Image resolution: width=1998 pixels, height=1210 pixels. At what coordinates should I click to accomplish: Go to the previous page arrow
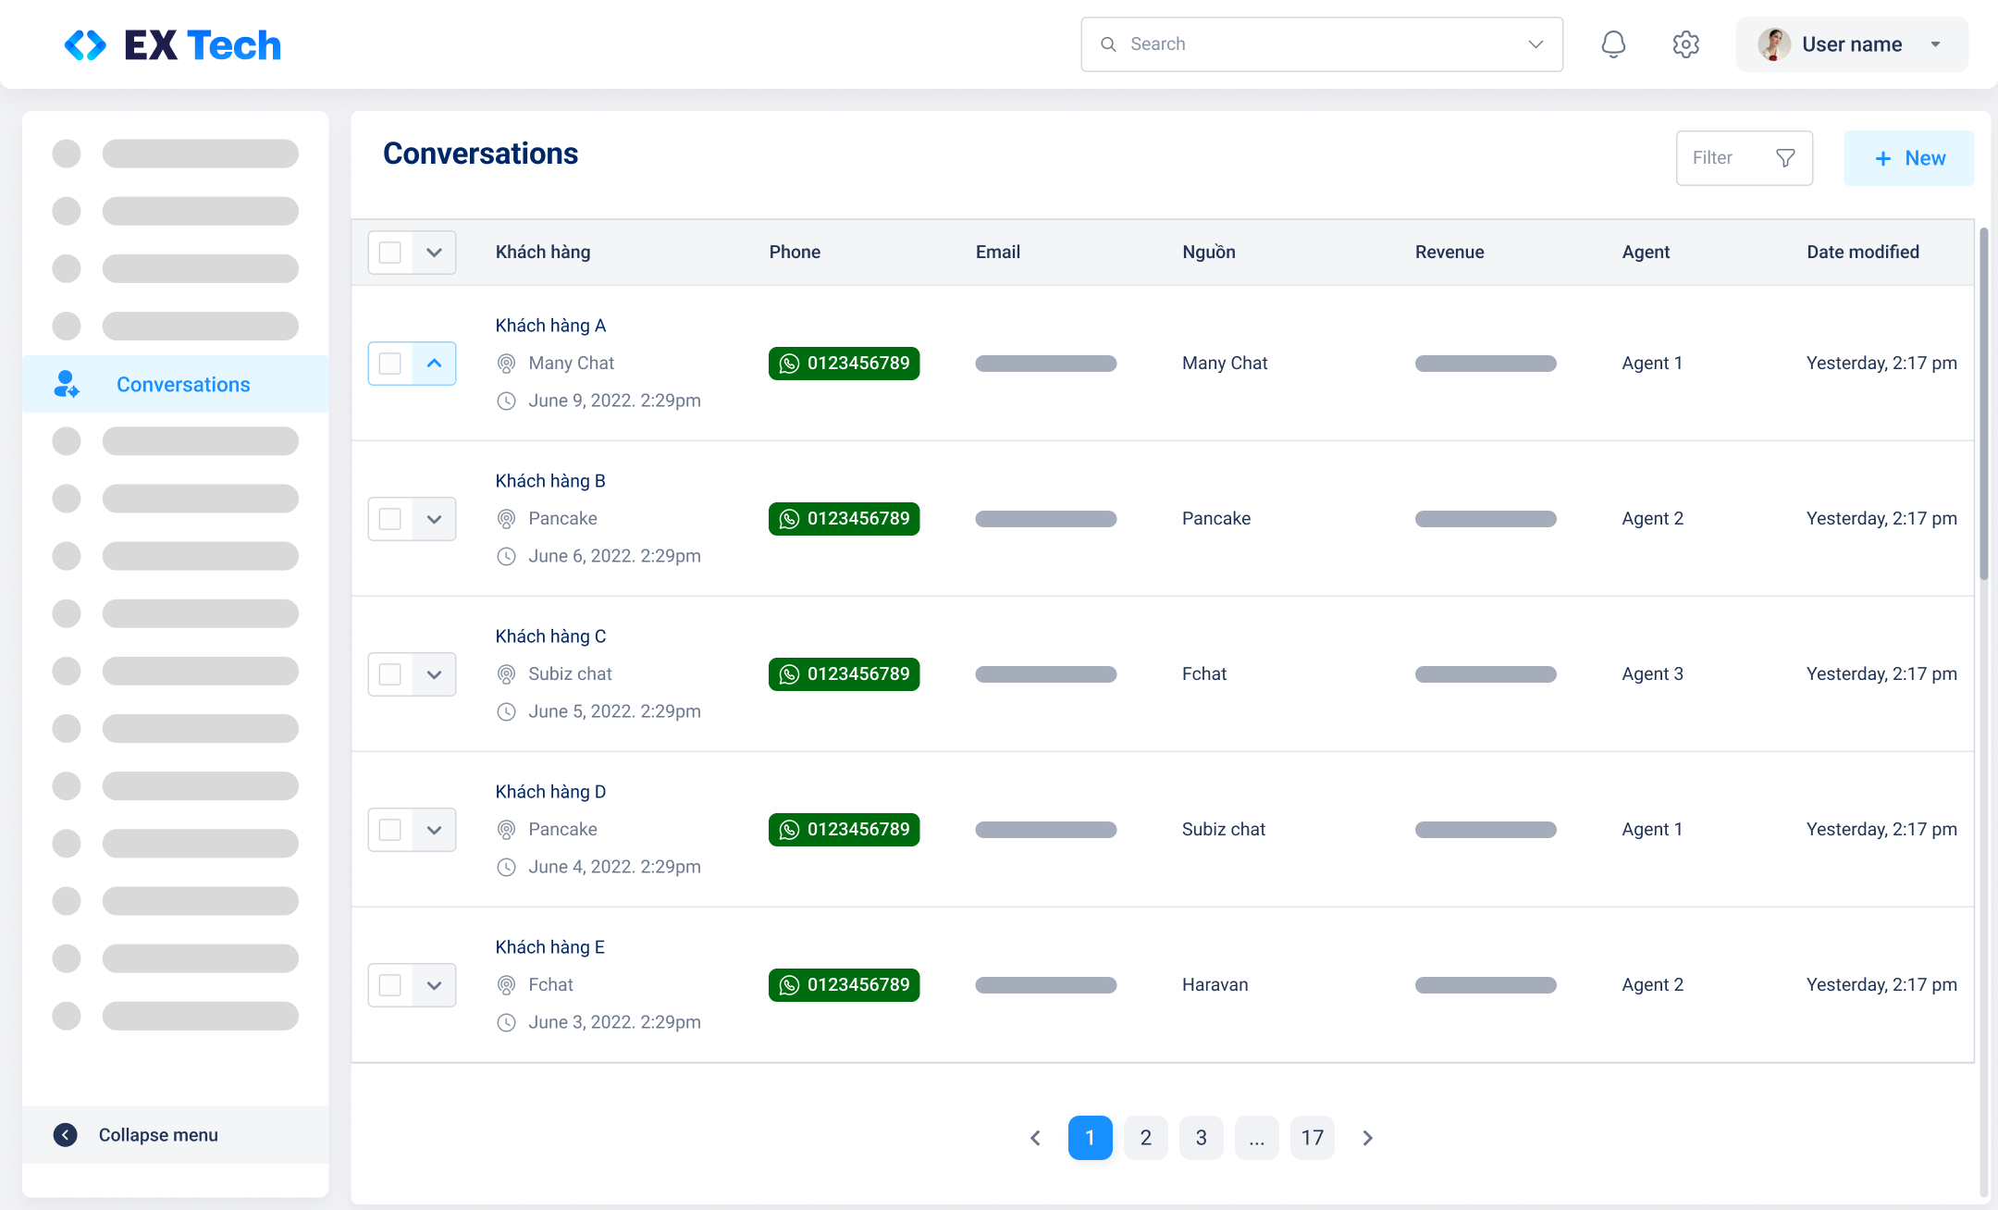point(1035,1138)
